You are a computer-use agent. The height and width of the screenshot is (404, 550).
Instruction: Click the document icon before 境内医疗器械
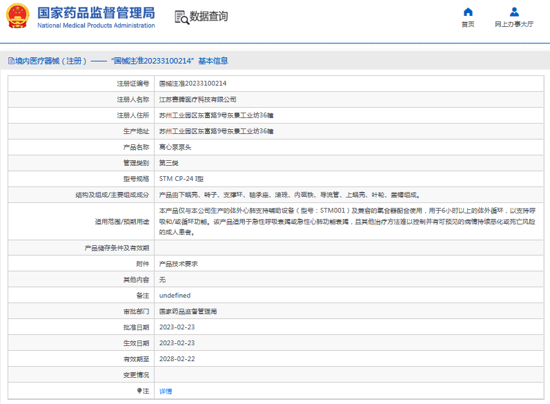(x=11, y=61)
